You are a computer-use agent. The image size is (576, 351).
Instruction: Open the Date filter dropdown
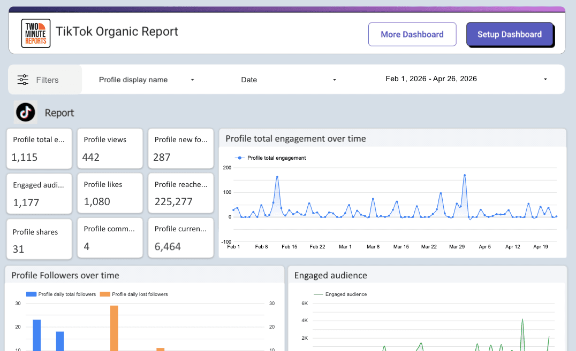289,80
